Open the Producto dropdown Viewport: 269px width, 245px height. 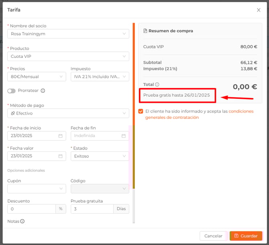(68, 56)
